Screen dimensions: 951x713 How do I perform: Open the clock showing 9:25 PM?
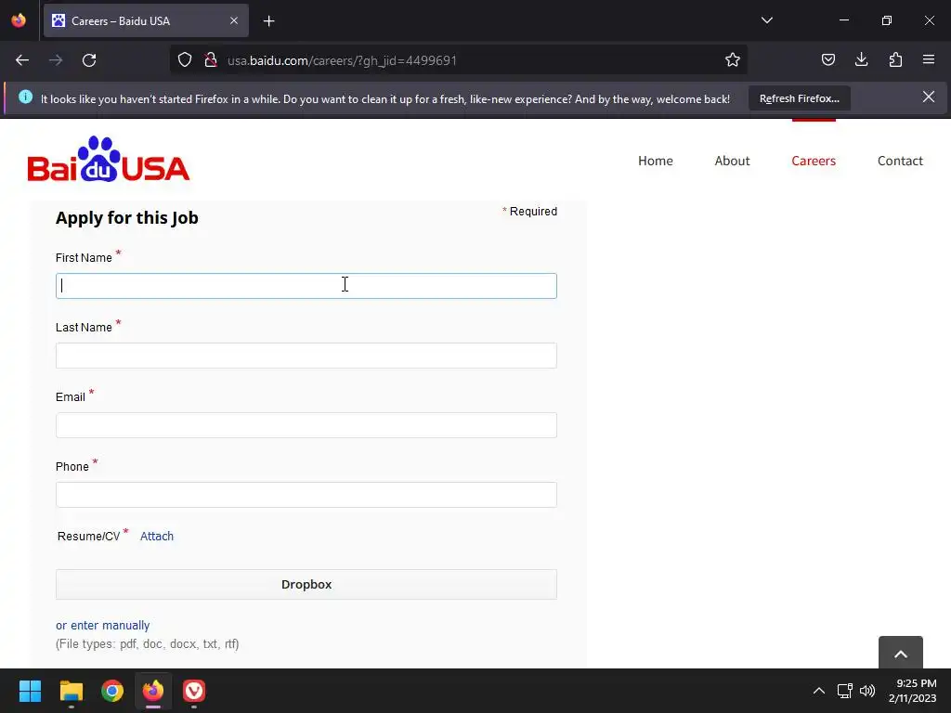point(912,691)
